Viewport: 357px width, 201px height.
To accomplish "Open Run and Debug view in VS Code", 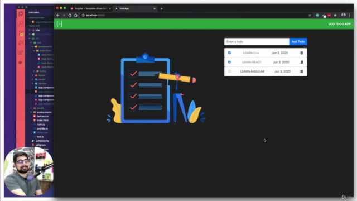I will click(21, 43).
